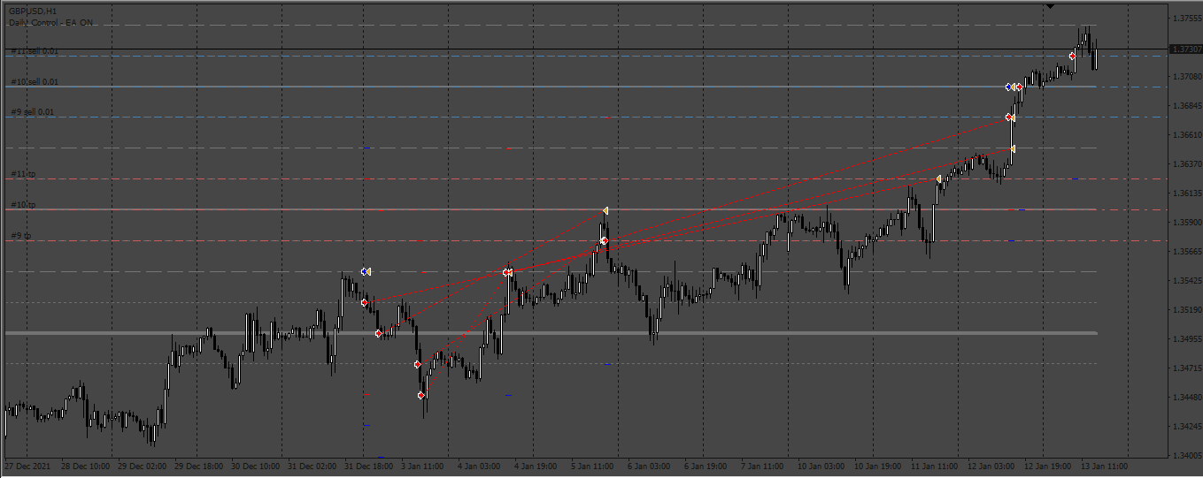Select the #11 tp level label
This screenshot has height=478, width=1203.
tap(23, 174)
